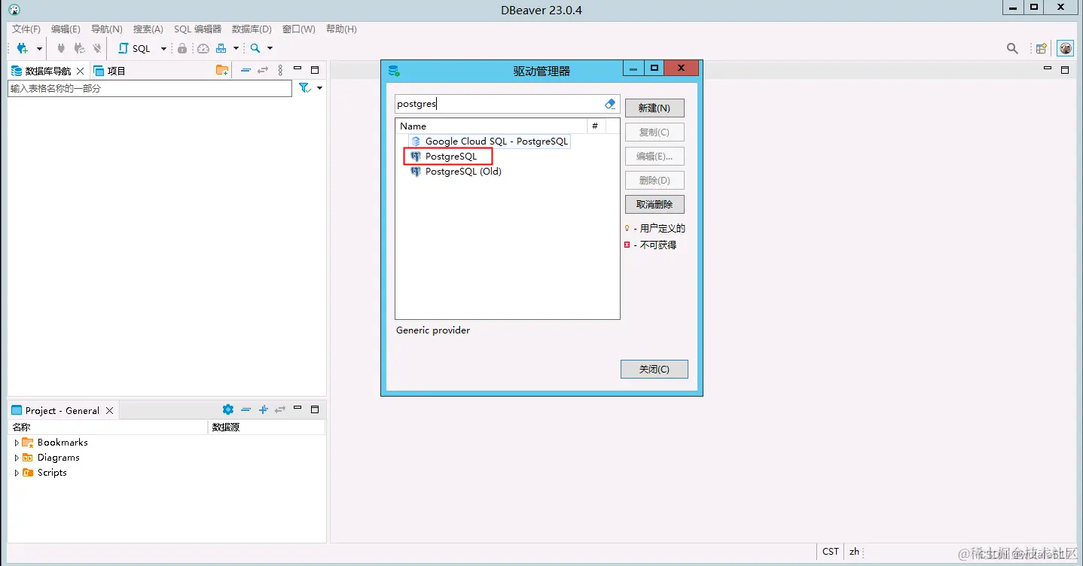Click the table name filter input field
Screen dimensions: 1083x566
pos(150,88)
